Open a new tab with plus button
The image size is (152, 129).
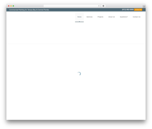coord(144,7)
